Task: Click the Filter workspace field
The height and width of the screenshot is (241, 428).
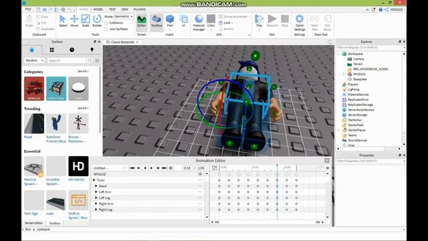Action: (x=370, y=48)
